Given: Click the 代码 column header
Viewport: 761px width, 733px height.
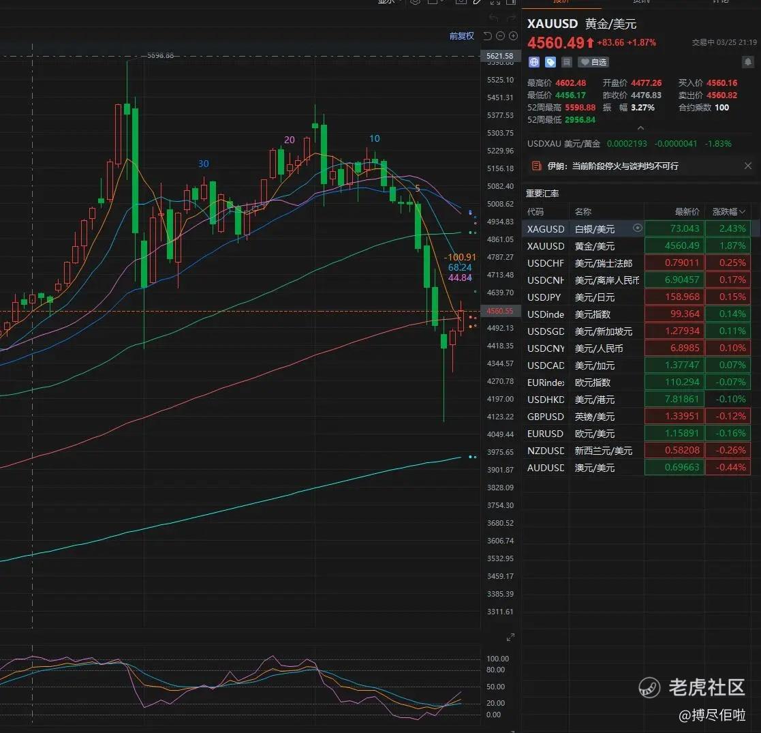Looking at the screenshot, I should pos(535,212).
